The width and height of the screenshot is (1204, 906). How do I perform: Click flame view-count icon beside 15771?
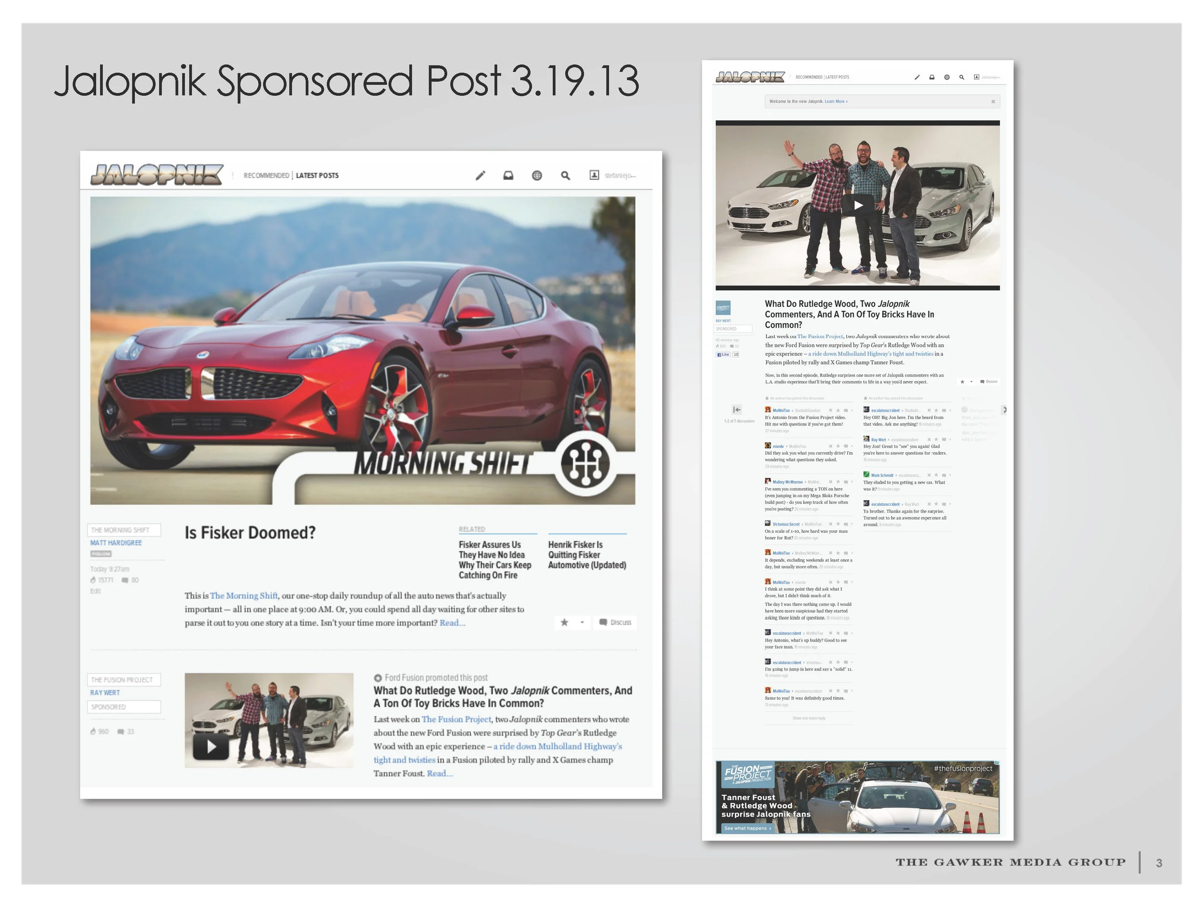point(93,580)
